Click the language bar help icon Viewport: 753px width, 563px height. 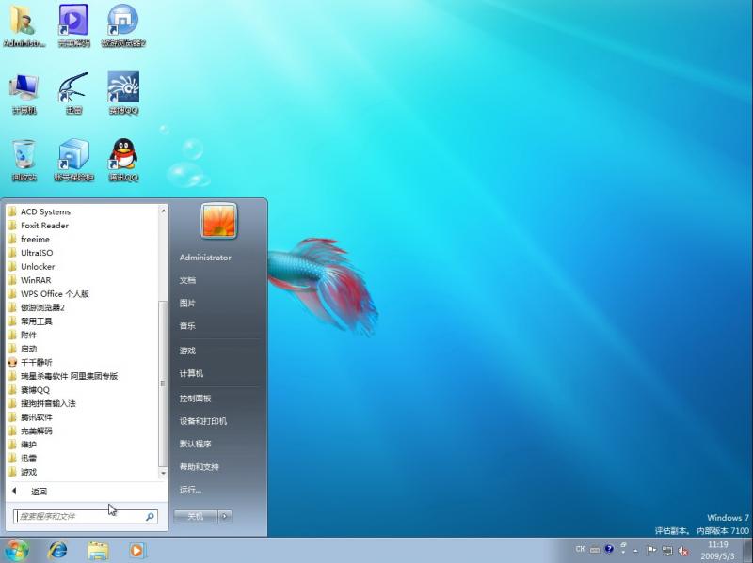609,549
